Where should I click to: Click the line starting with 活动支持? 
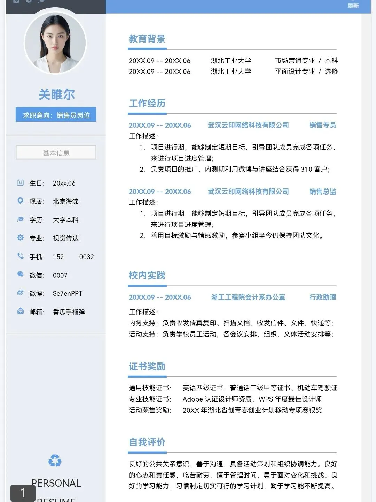click(232, 334)
